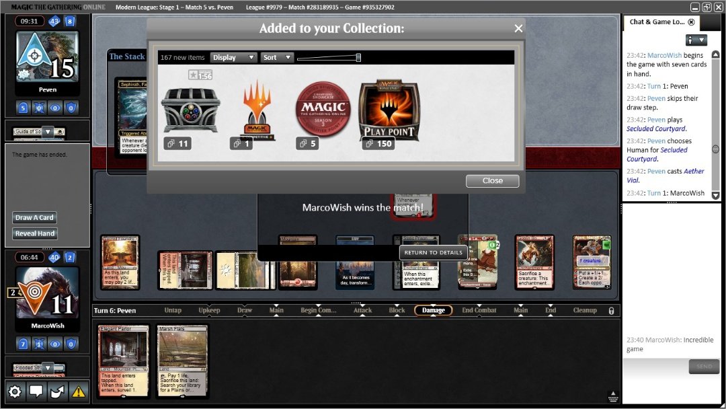Open Peven's shield counter

pyautogui.click(x=71, y=108)
